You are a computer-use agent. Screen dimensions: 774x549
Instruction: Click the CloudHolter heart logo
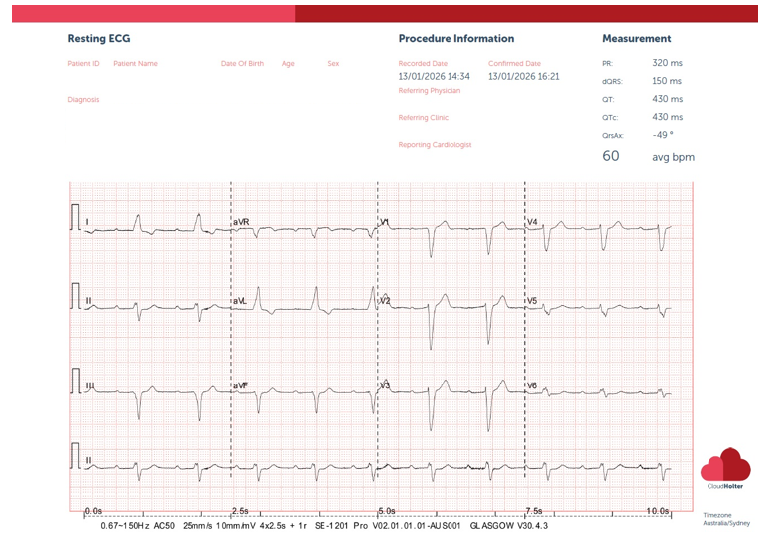point(725,466)
